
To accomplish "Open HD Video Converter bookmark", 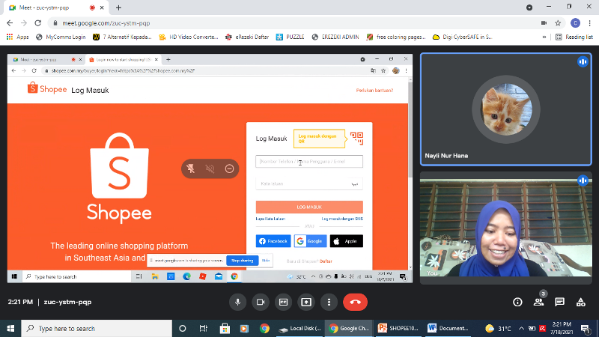I will [x=189, y=37].
